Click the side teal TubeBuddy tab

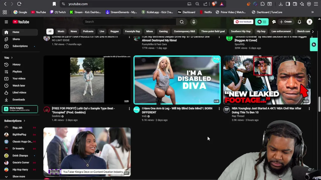pos(314,44)
